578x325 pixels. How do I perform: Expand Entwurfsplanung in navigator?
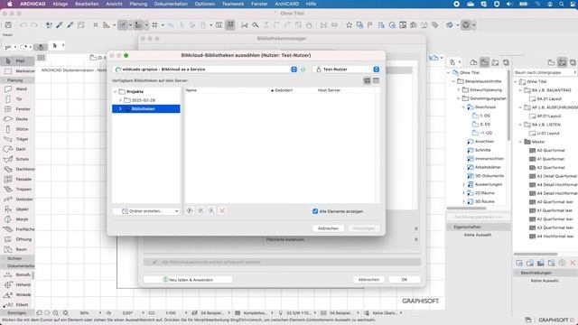click(x=459, y=90)
